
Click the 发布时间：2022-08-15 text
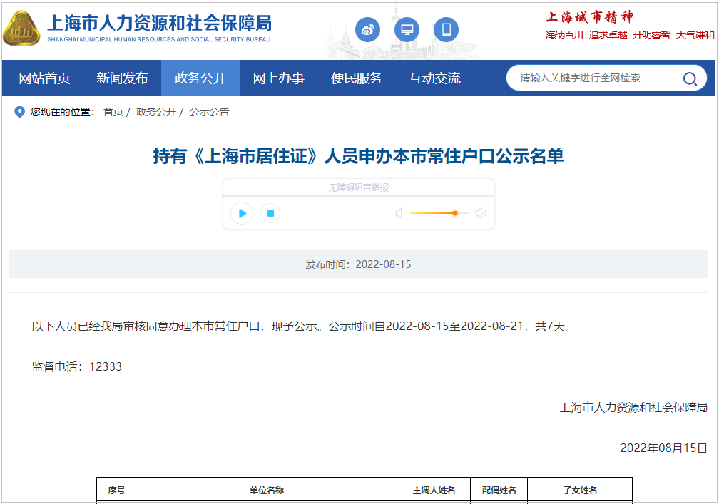pyautogui.click(x=358, y=264)
